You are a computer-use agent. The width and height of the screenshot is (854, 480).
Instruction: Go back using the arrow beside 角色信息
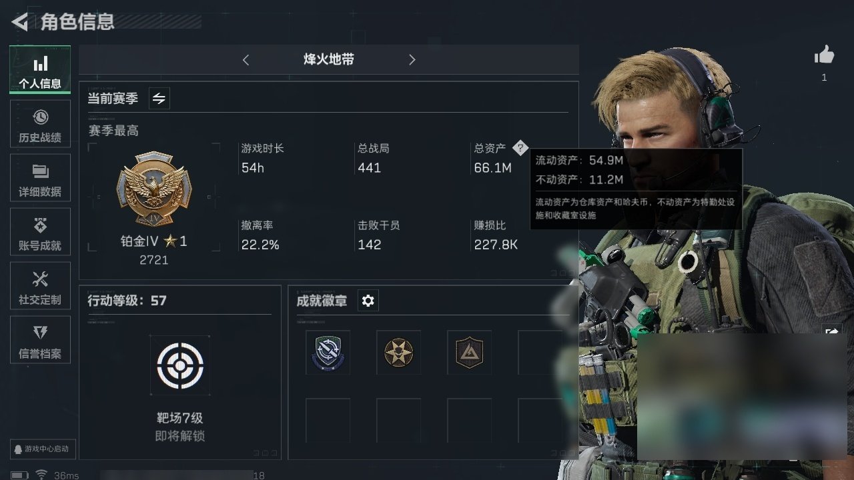pos(20,22)
